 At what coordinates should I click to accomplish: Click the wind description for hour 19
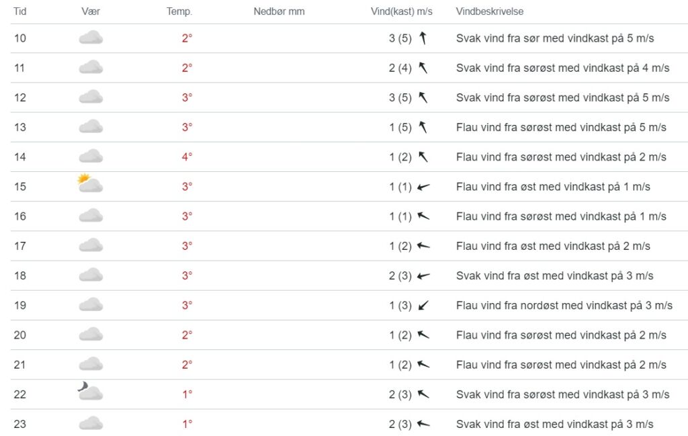tap(564, 306)
